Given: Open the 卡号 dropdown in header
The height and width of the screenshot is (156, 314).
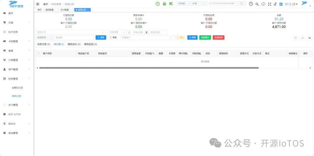Looking at the screenshot, I should (199, 3).
